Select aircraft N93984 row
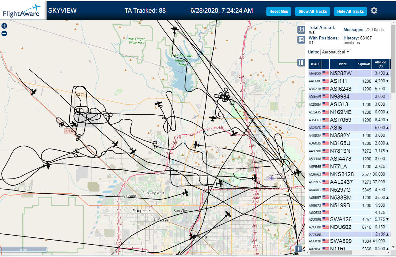Image resolution: width=396 pixels, height=257 pixels. pyautogui.click(x=349, y=97)
